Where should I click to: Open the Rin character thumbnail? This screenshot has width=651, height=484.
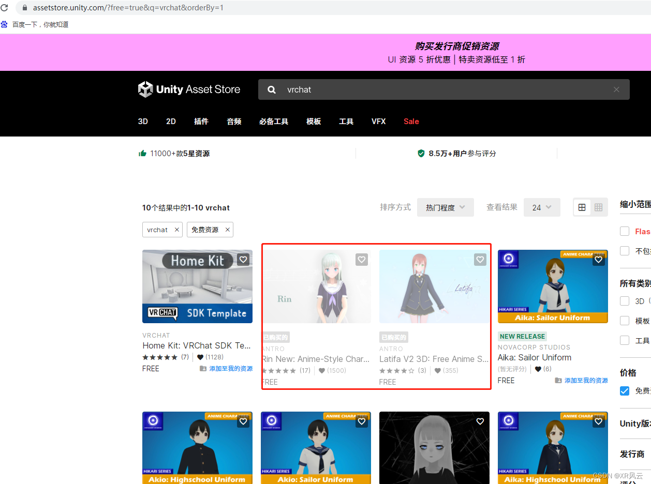[316, 286]
